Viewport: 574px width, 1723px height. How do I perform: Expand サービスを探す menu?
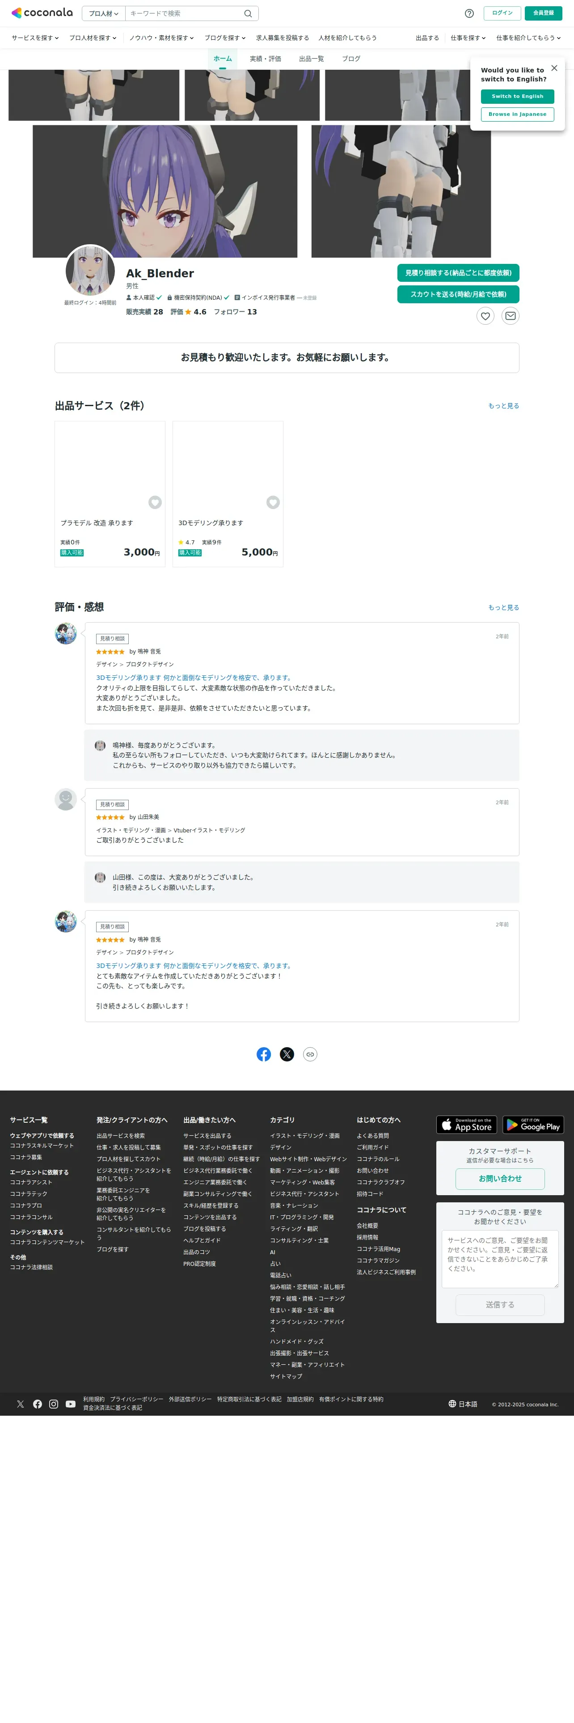click(x=35, y=38)
